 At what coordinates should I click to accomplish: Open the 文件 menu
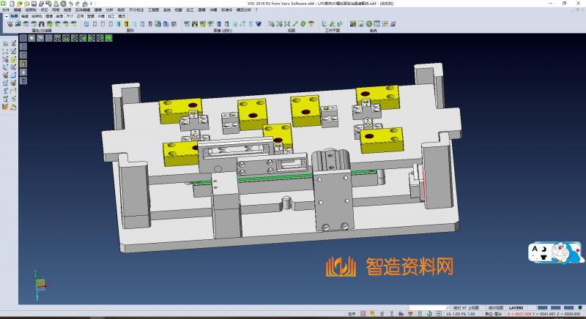[x=6, y=10]
